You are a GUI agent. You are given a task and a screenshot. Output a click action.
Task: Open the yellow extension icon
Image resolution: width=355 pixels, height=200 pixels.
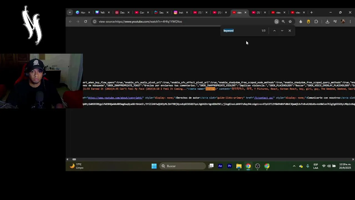[x=308, y=21]
